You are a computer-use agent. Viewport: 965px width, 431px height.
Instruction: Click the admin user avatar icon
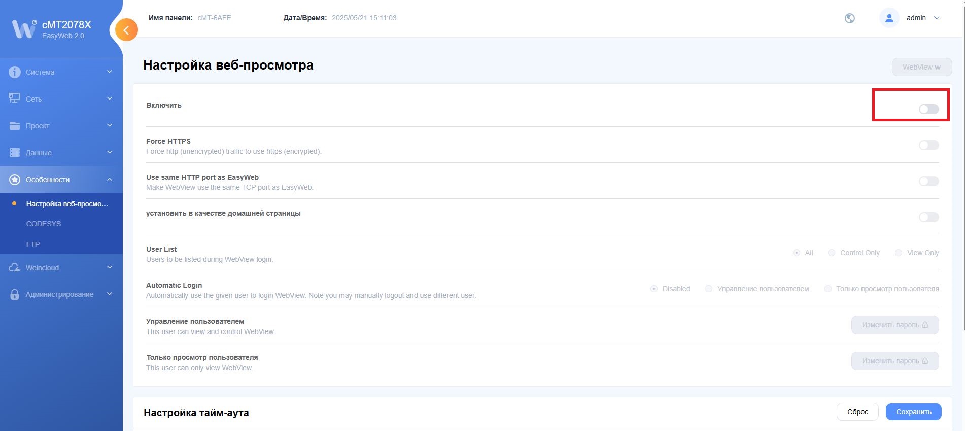pyautogui.click(x=889, y=18)
